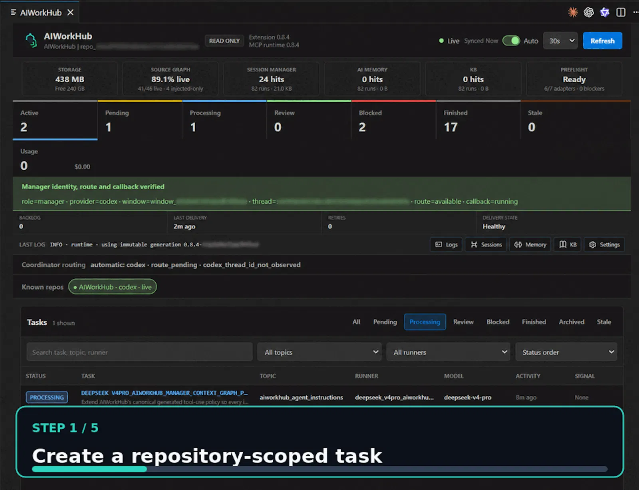Image resolution: width=639 pixels, height=490 pixels.
Task: Select the Stale status card
Action: (x=575, y=120)
